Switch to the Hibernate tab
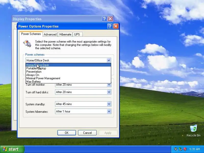 click(65, 34)
